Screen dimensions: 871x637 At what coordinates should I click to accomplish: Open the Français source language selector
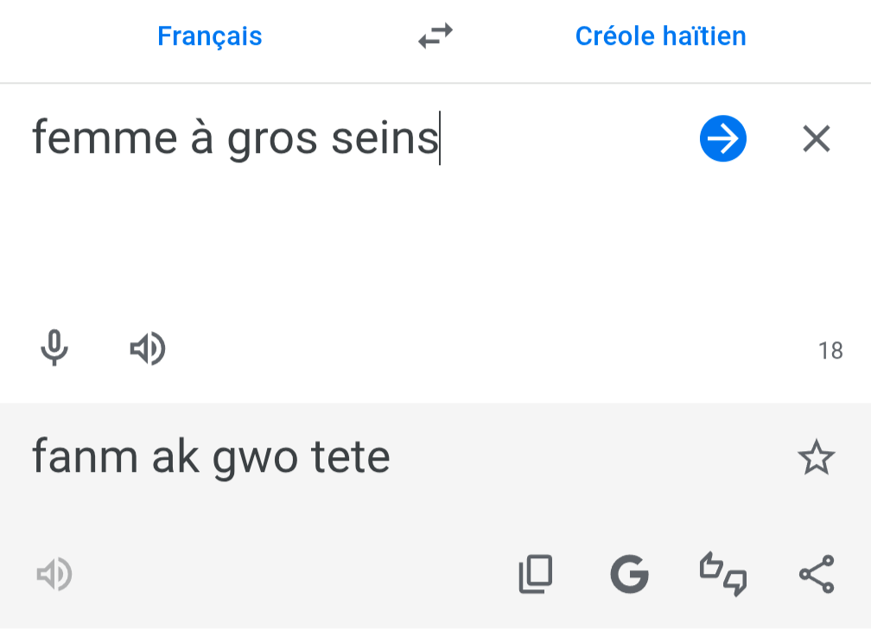209,36
